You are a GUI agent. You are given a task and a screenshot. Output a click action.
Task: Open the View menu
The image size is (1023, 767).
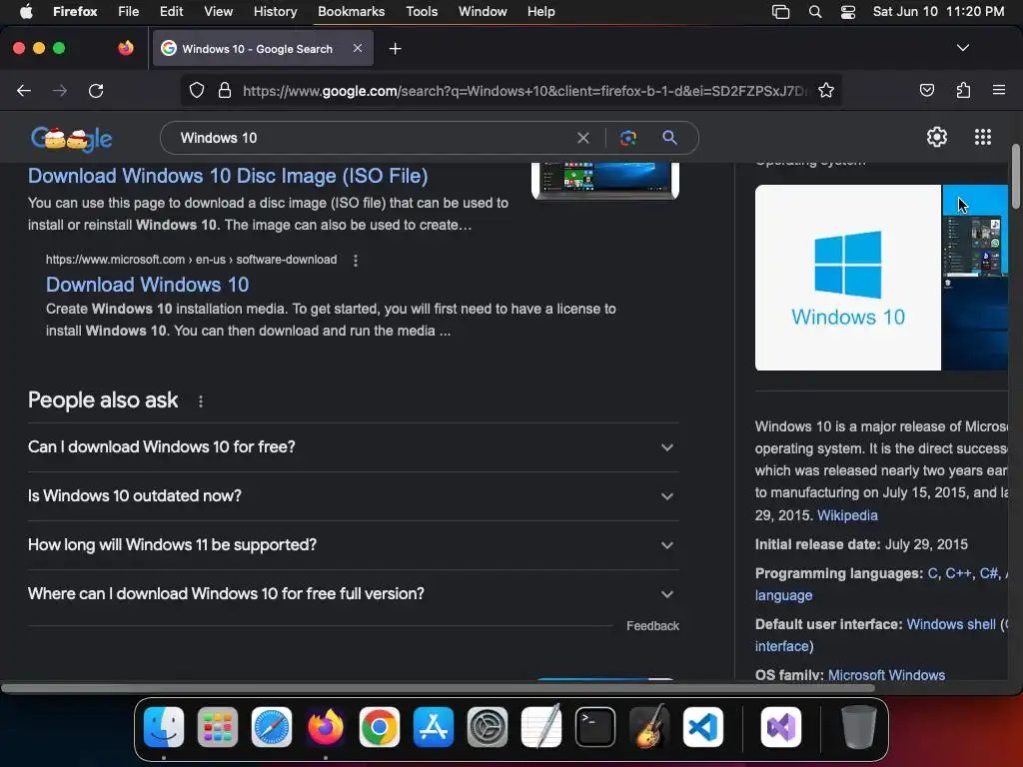pyautogui.click(x=218, y=12)
